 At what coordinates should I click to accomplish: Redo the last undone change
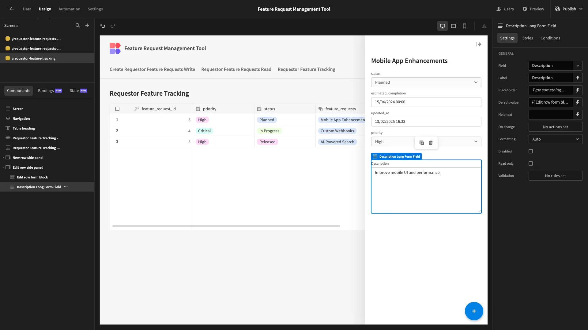click(x=113, y=26)
